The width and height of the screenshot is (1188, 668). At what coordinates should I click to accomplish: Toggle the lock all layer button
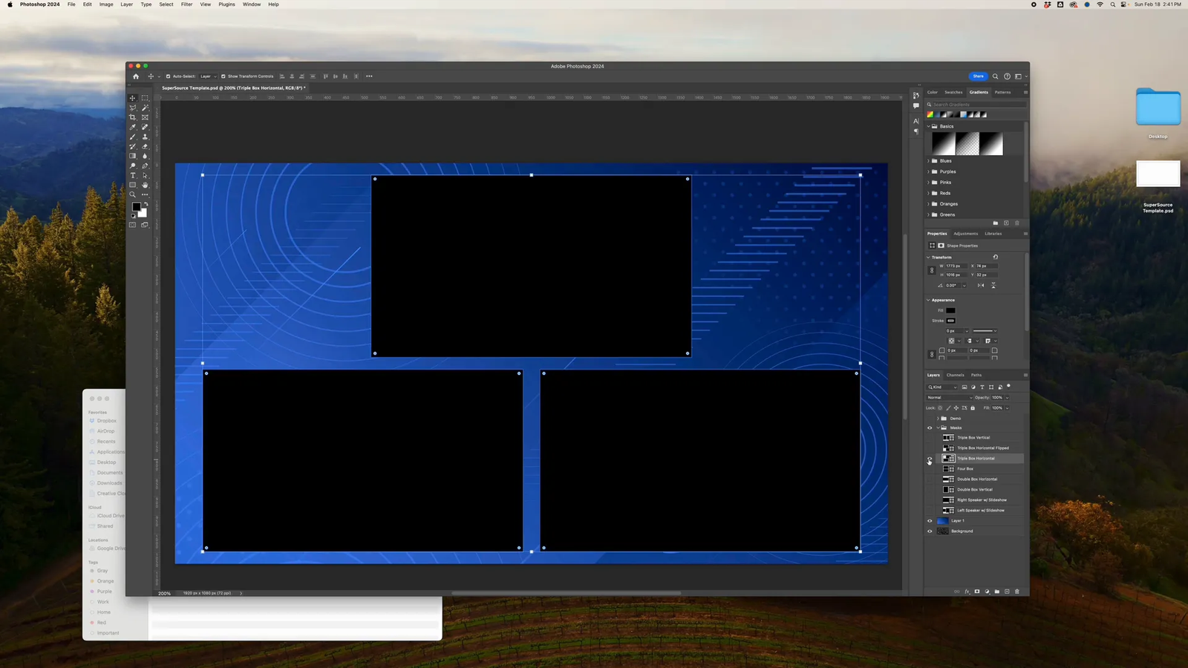973,407
